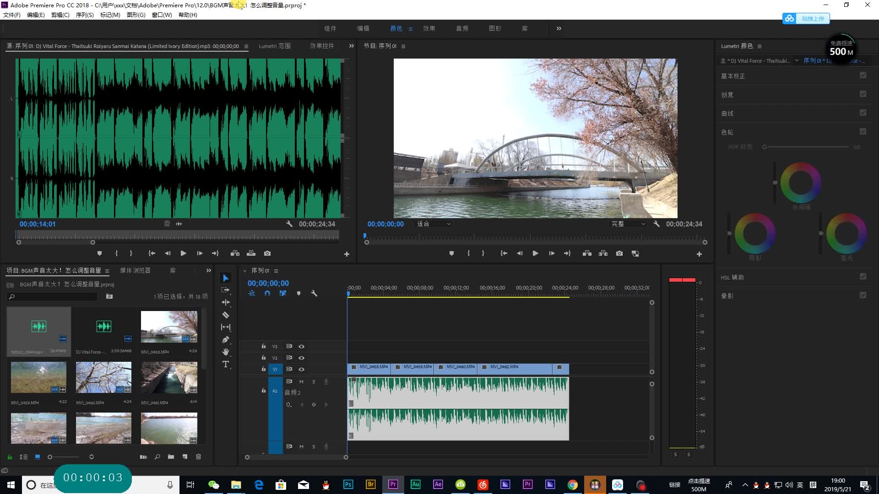Viewport: 879px width, 494px height.
Task: Select the Type tool
Action: pos(226,364)
